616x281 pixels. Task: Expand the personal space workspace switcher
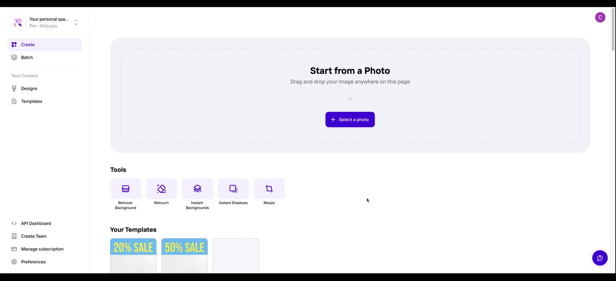pos(76,23)
